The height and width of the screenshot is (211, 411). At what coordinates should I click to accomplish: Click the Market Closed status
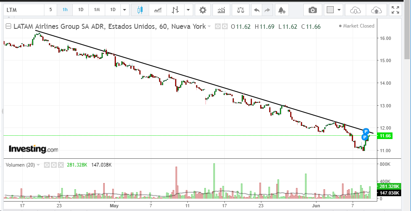tap(356, 26)
